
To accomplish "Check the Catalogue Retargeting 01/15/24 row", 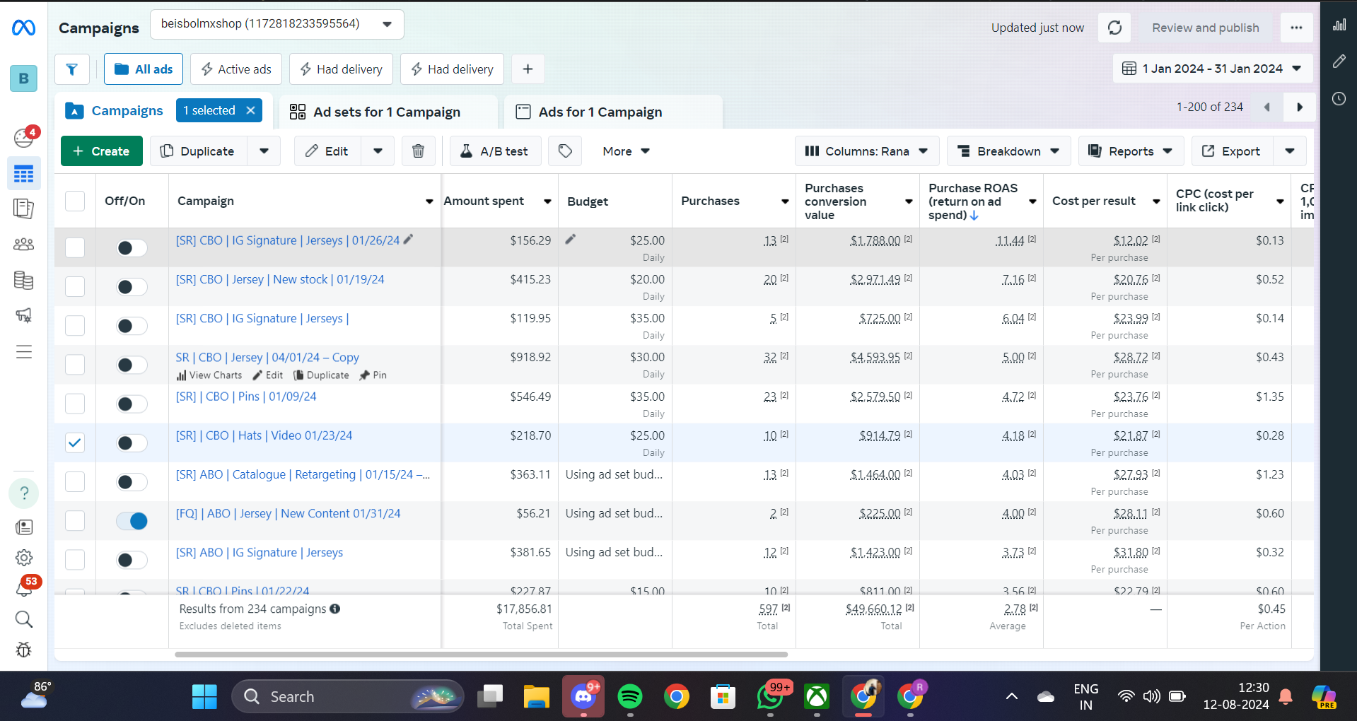I will [75, 481].
